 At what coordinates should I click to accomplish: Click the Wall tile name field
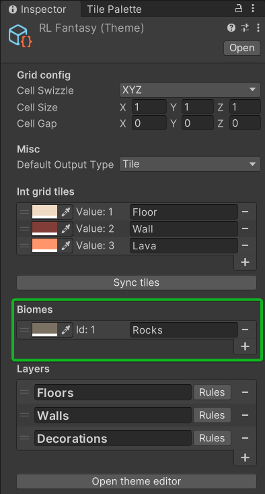[x=184, y=228]
